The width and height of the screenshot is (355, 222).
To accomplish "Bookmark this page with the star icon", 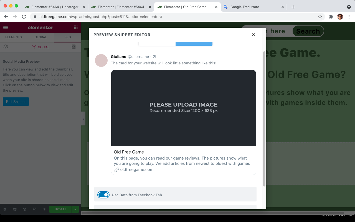I will [320, 17].
